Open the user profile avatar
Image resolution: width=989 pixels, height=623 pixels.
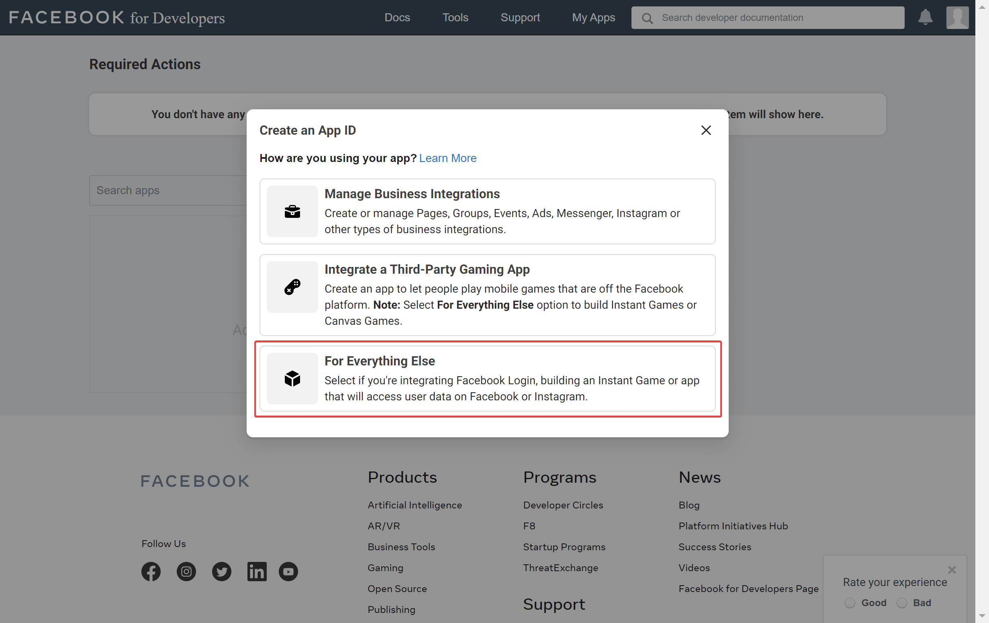tap(957, 17)
